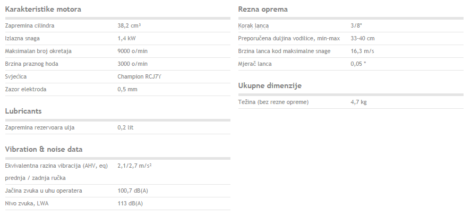Viewport: 471px width, 216px height.
Task: Click the Rezna oprema section heading
Action: point(263,10)
